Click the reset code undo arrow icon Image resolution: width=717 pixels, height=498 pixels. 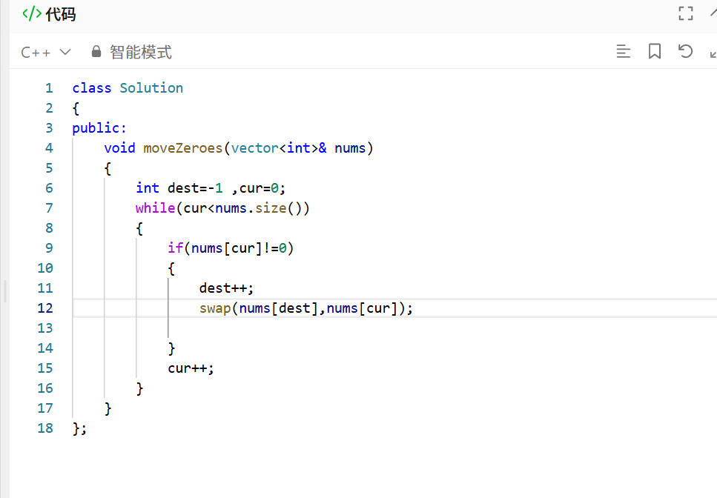point(685,50)
